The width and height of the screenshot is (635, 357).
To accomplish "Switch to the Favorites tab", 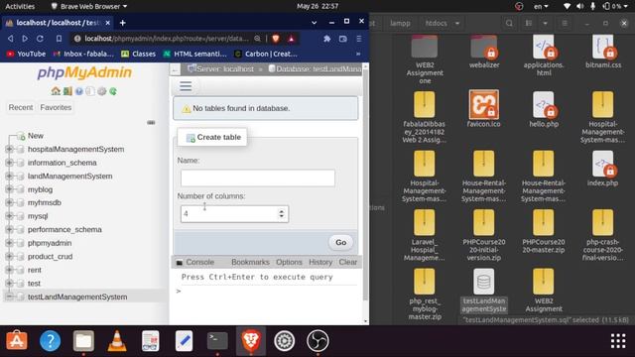I will click(56, 107).
